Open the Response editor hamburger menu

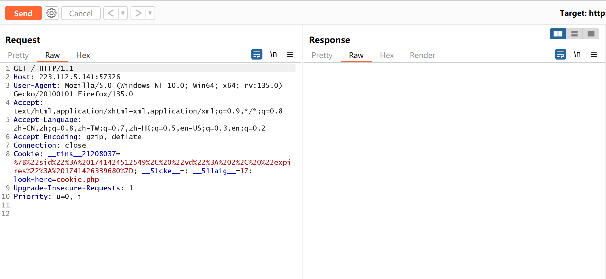pyautogui.click(x=594, y=54)
